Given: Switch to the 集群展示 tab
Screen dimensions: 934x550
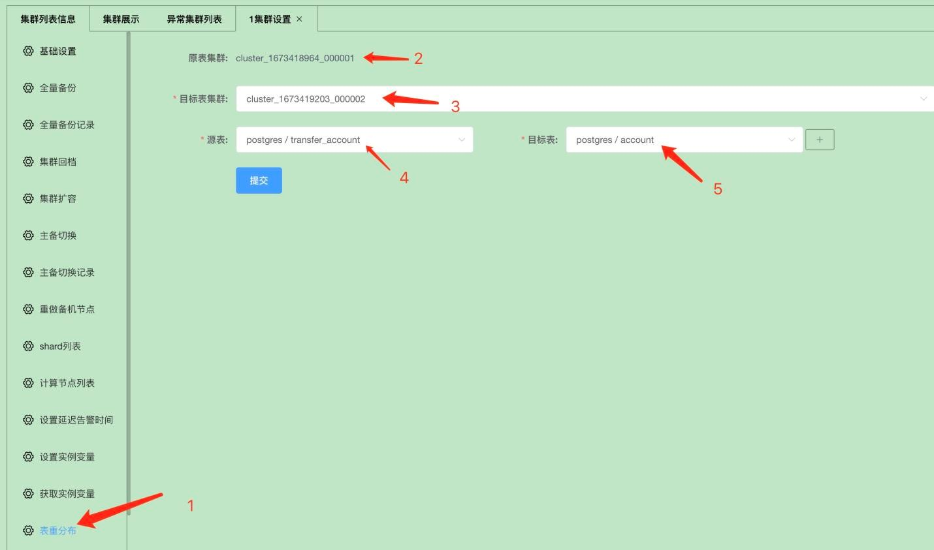Looking at the screenshot, I should tap(121, 19).
